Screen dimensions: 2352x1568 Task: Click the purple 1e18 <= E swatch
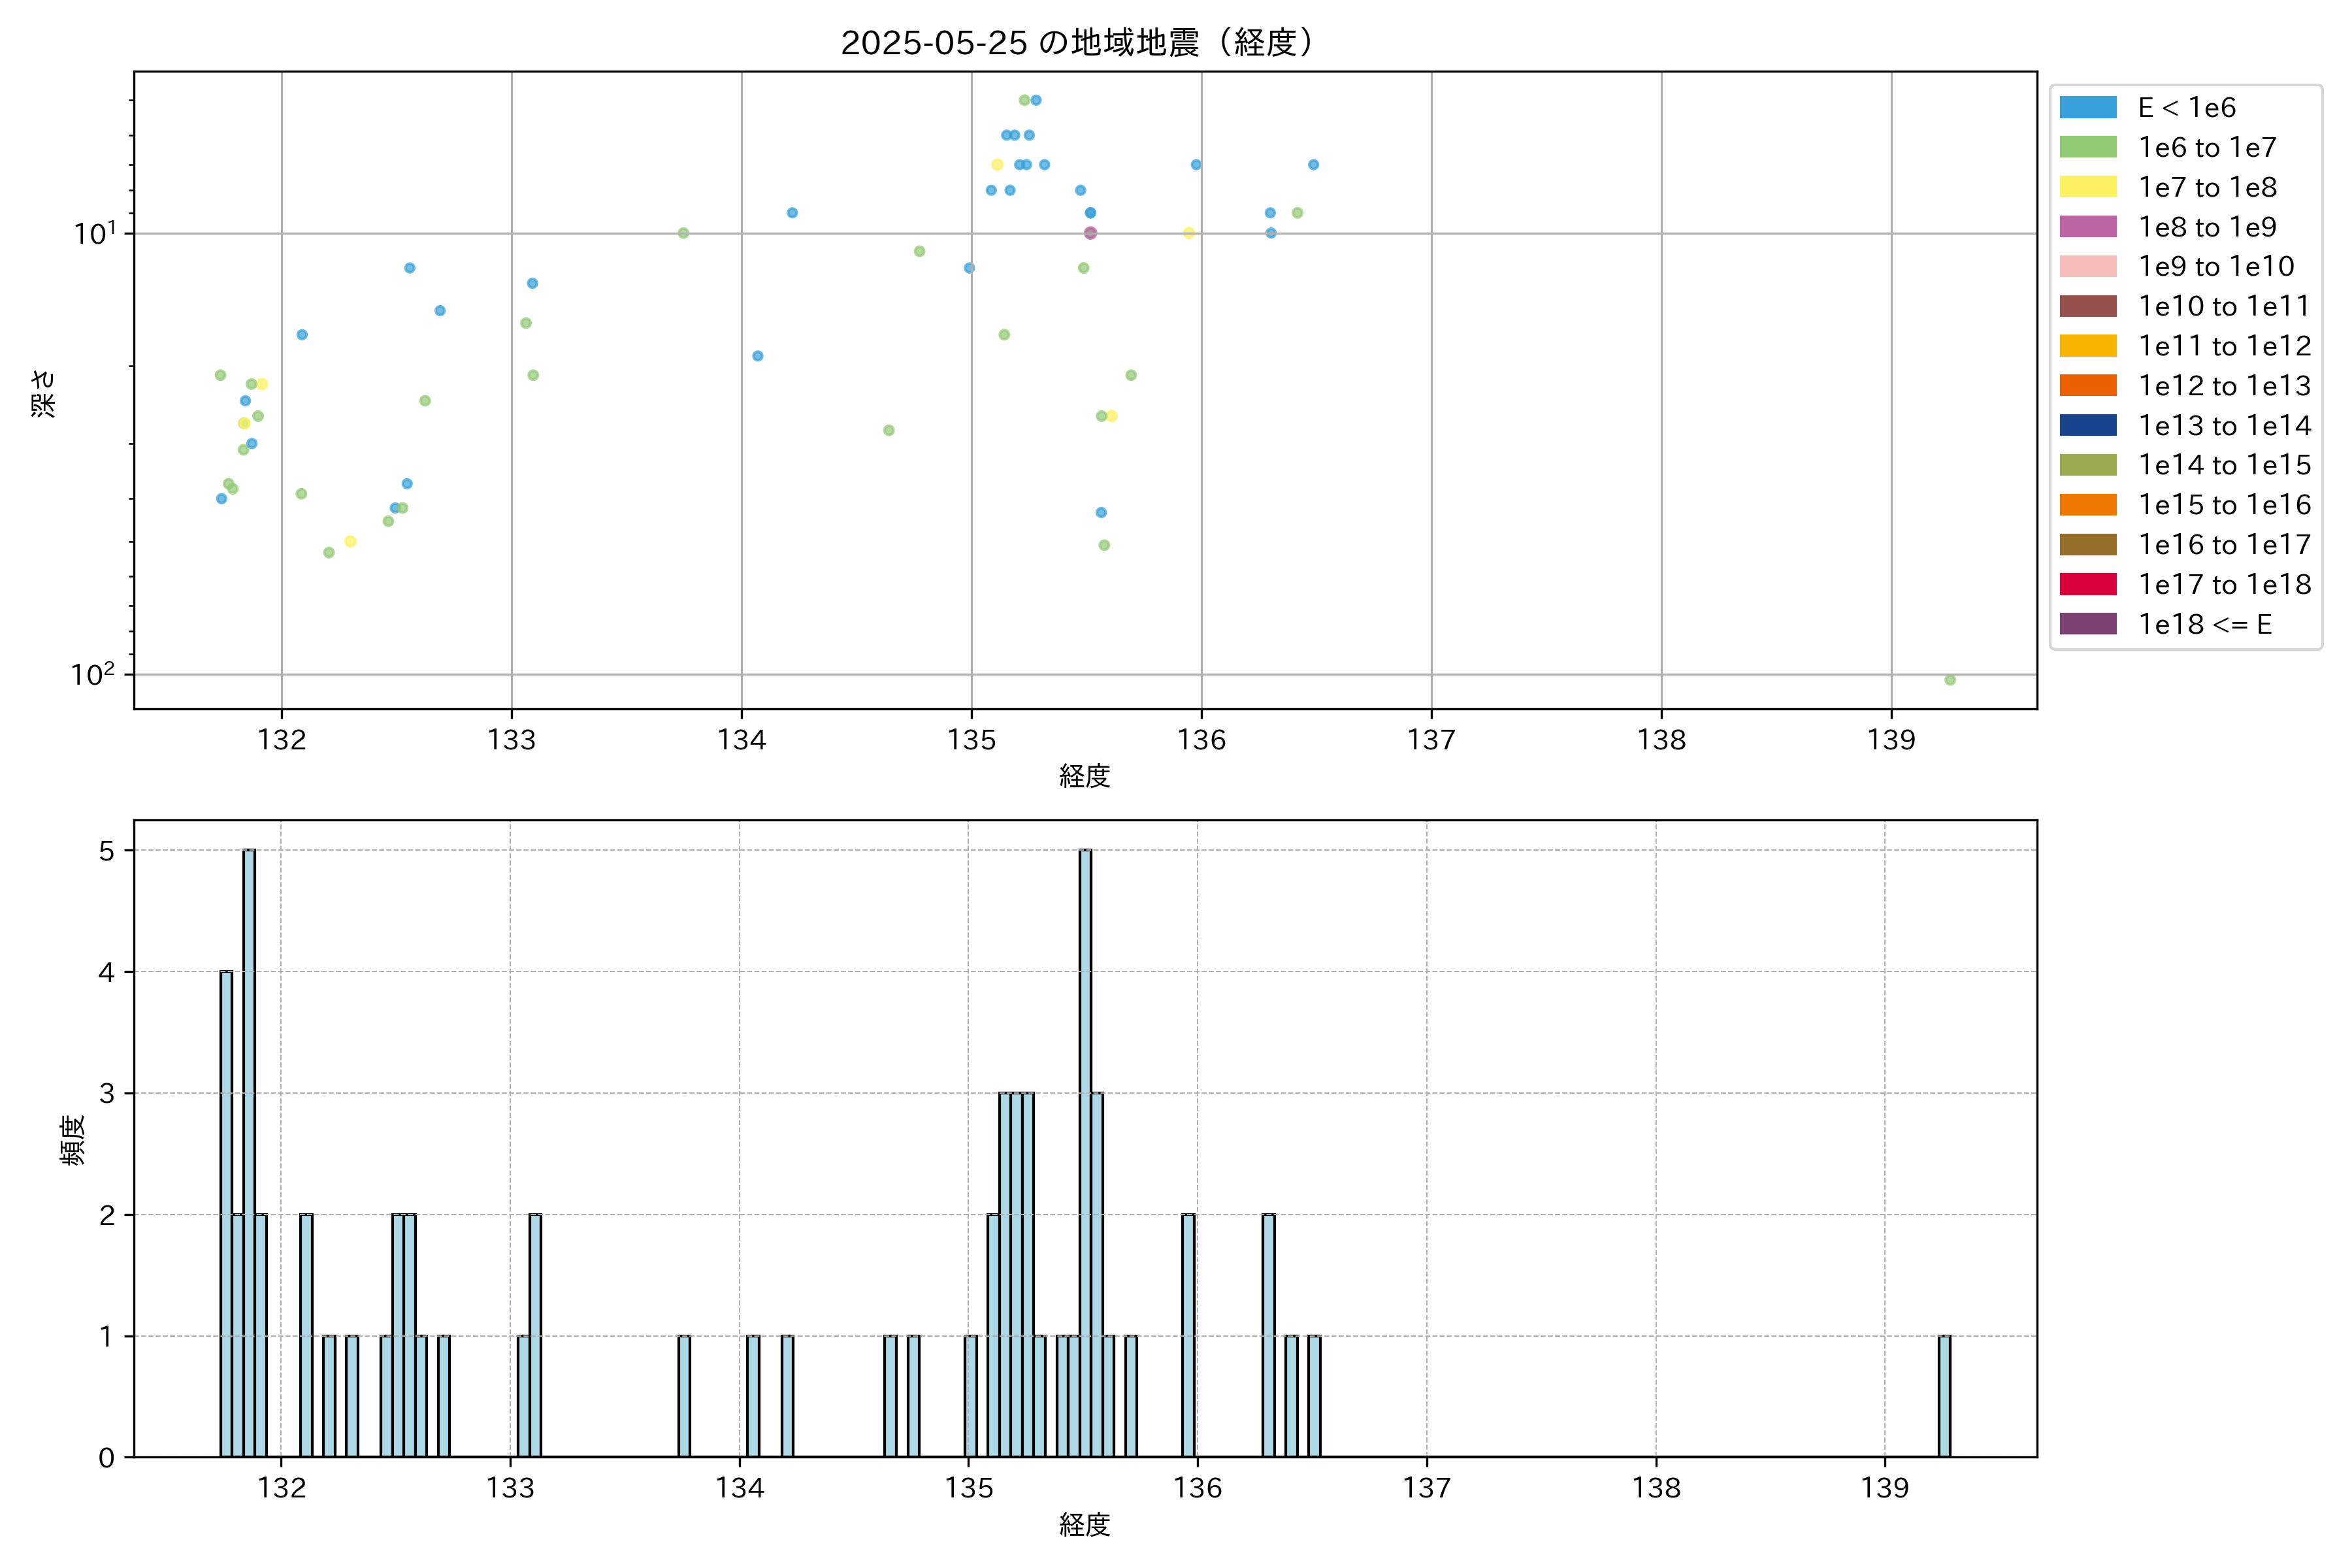tap(2087, 624)
